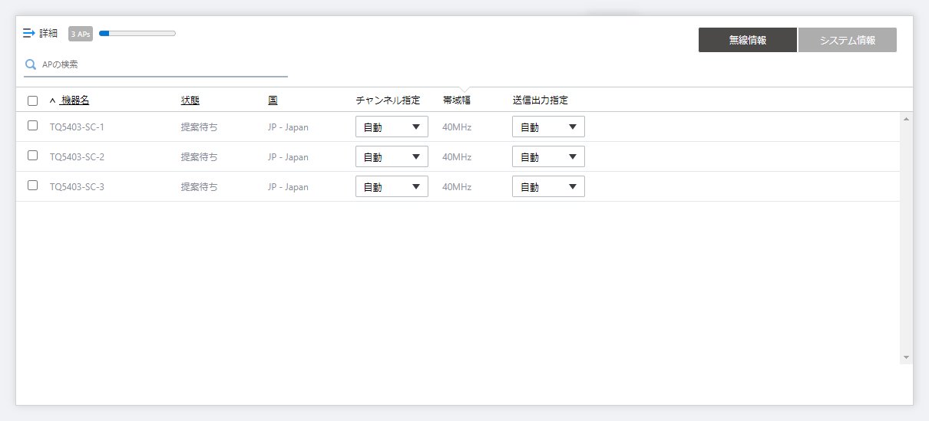
Task: Click 提案待ち status of TQ5403-SC-1
Action: click(x=199, y=127)
